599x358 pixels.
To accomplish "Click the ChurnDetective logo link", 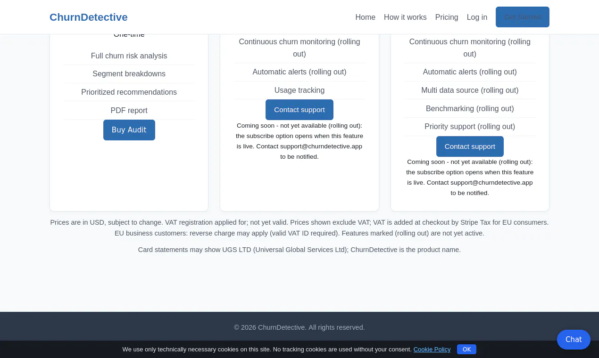I will coord(89,17).
